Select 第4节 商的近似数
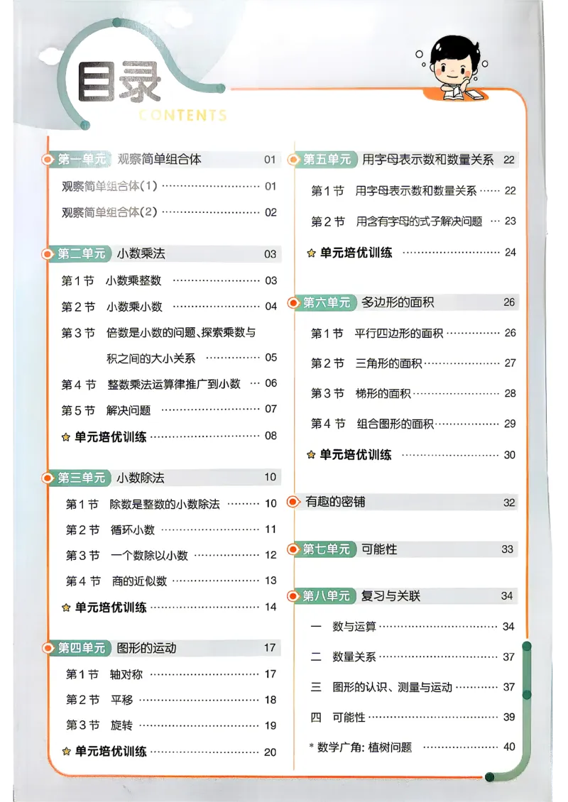The height and width of the screenshot is (802, 568). pyautogui.click(x=171, y=581)
